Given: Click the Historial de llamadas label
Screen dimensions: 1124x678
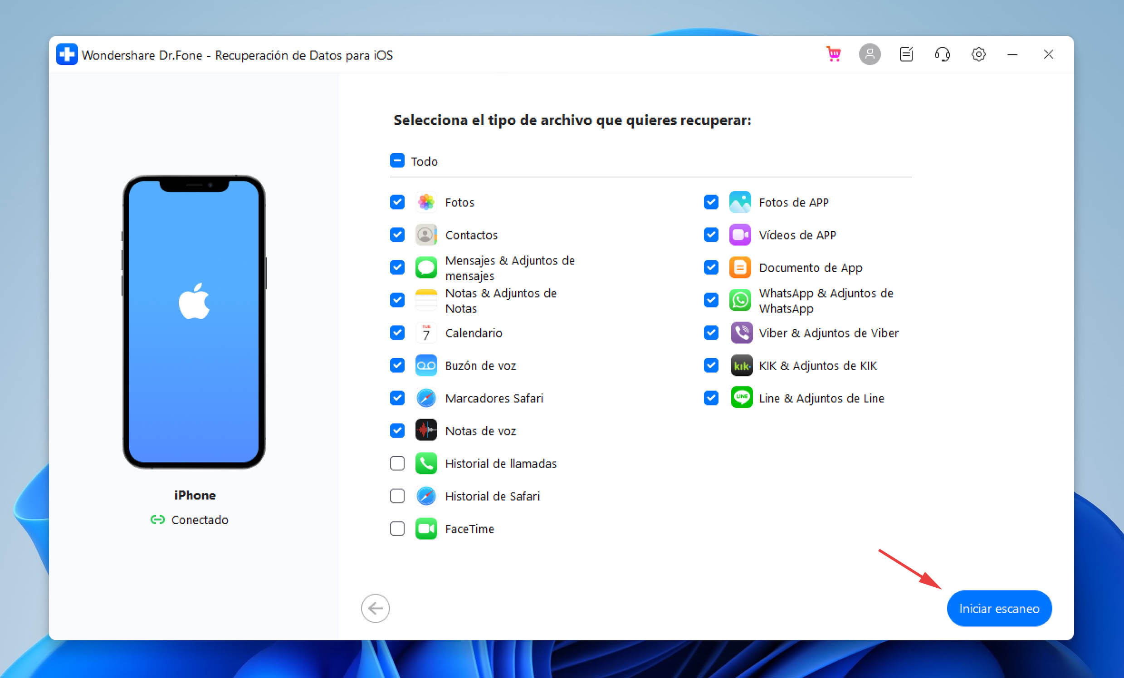Looking at the screenshot, I should tap(501, 463).
